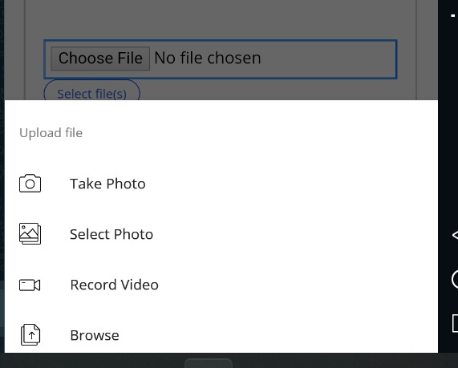Click the file upload Browse icon
This screenshot has height=368, width=458.
click(x=30, y=334)
